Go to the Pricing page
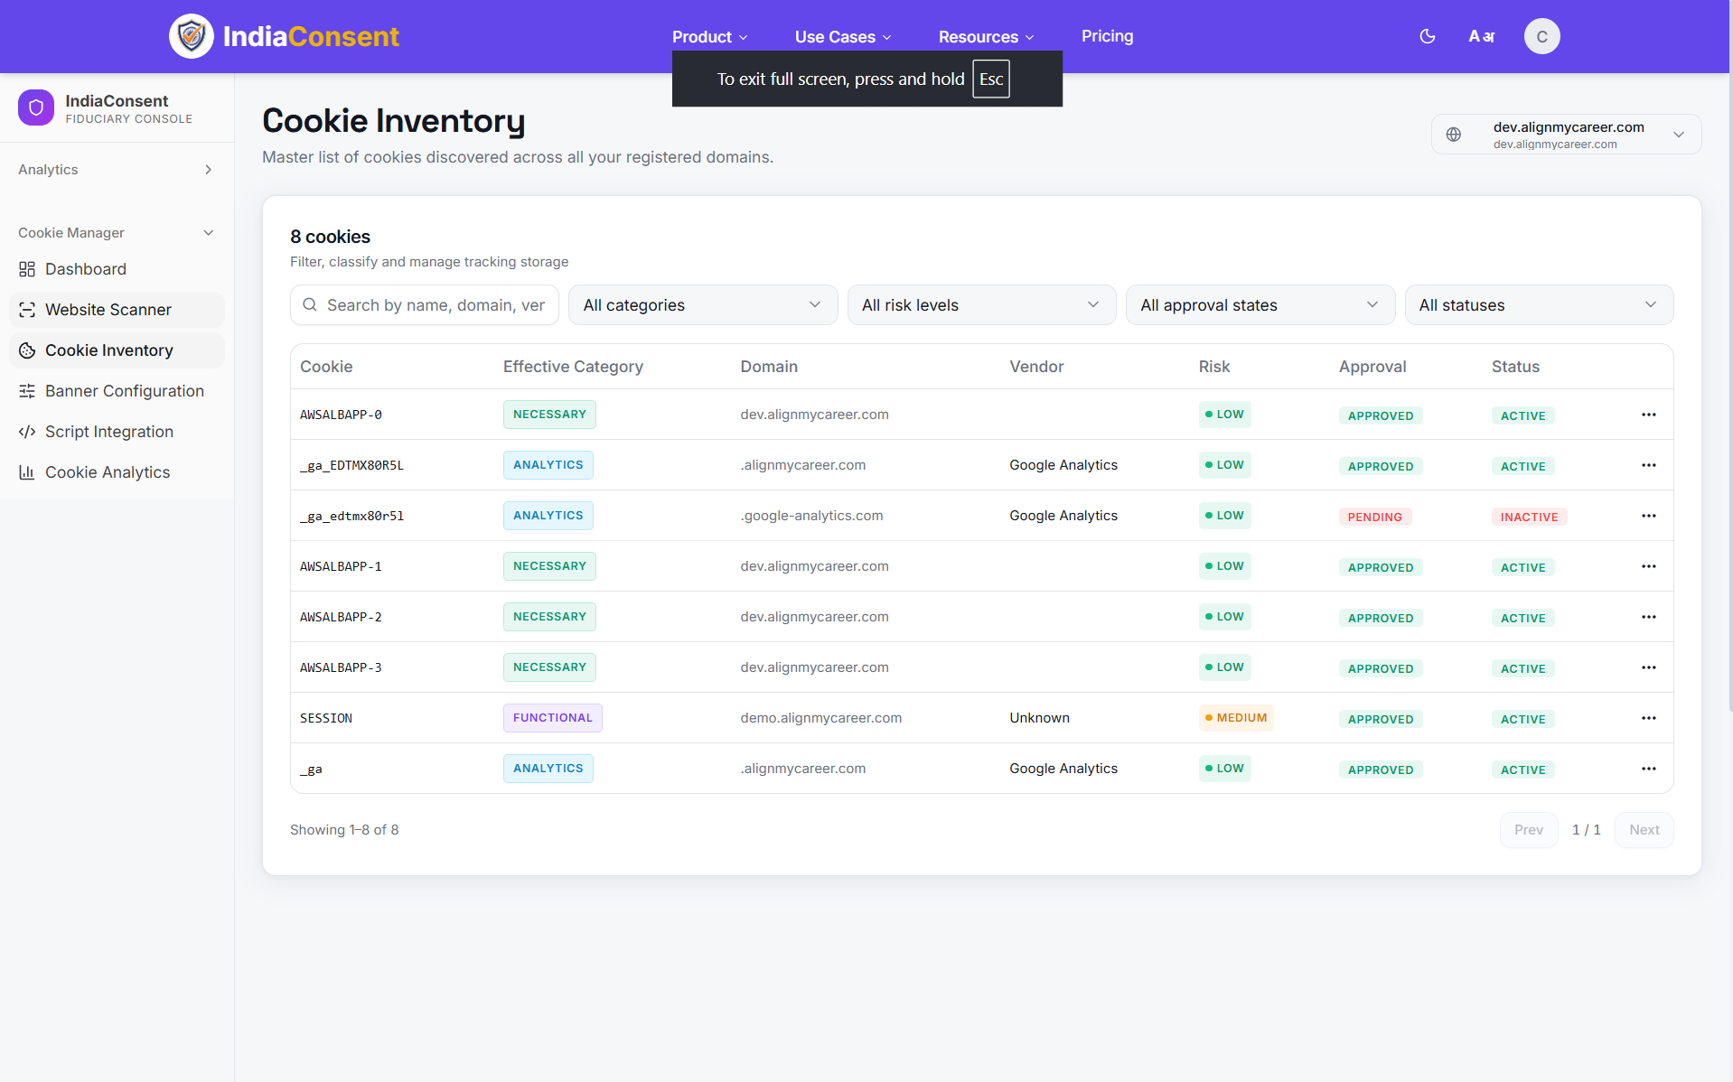 tap(1107, 36)
